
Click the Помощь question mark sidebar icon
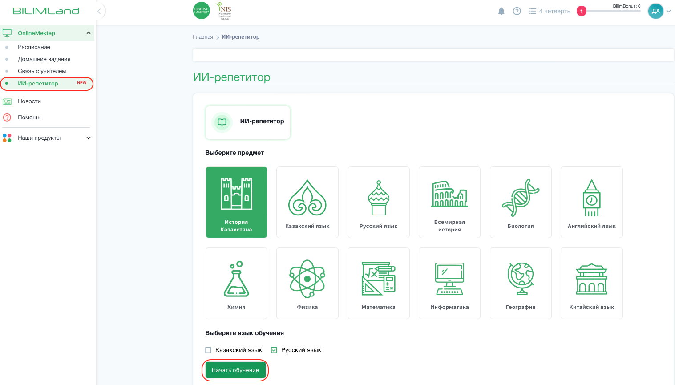(7, 118)
